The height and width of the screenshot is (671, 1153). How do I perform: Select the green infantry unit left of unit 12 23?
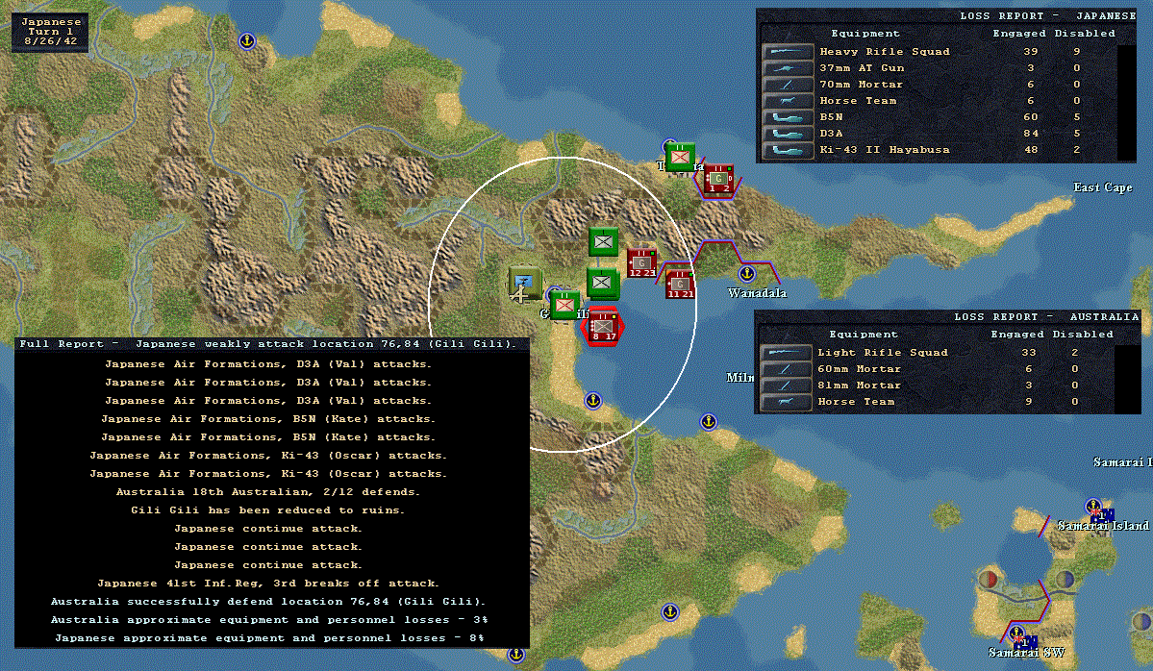[x=603, y=242]
